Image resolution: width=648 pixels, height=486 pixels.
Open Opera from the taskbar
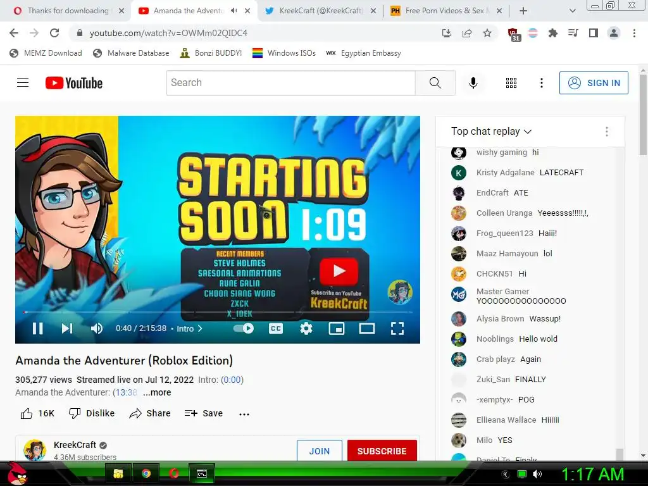[174, 473]
